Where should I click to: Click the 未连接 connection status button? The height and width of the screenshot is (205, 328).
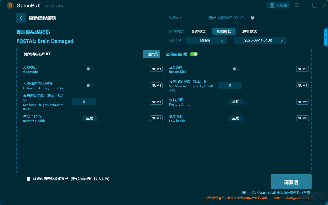[279, 5]
